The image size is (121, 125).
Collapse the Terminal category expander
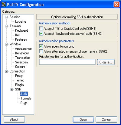tap(6, 26)
